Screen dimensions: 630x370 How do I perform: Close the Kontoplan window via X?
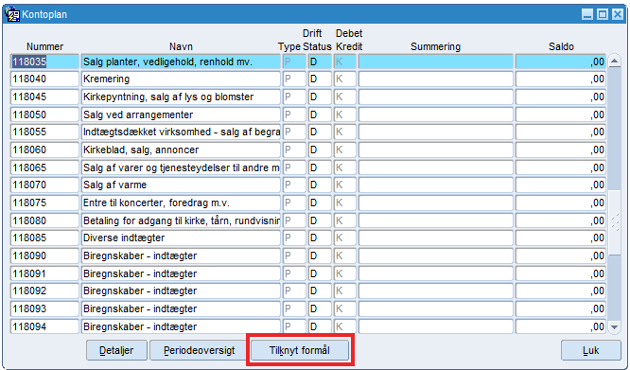tap(618, 14)
